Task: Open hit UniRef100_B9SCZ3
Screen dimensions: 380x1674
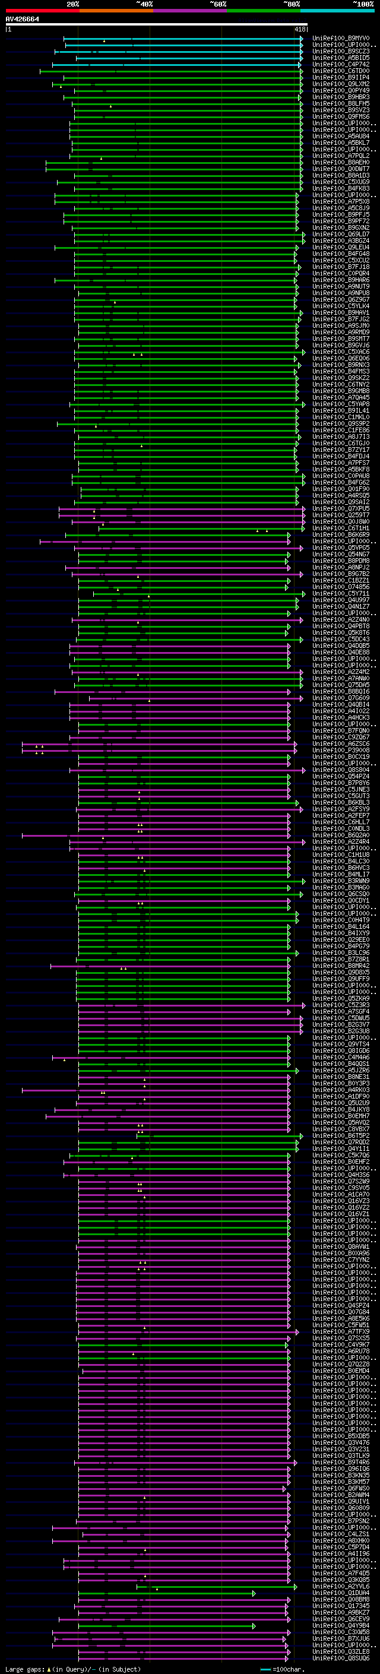Action: 340,51
